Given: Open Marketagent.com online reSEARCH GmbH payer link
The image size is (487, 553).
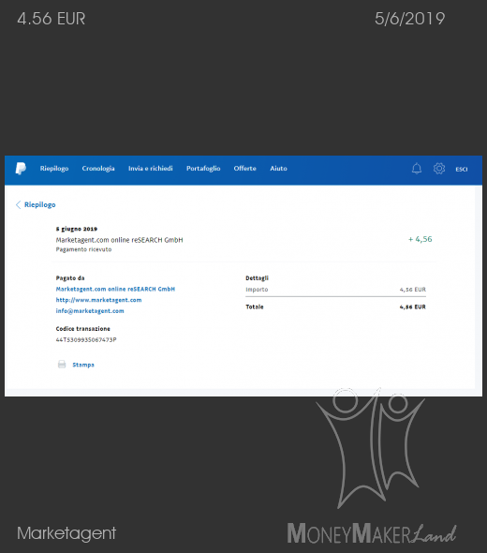Looking at the screenshot, I should coord(115,289).
